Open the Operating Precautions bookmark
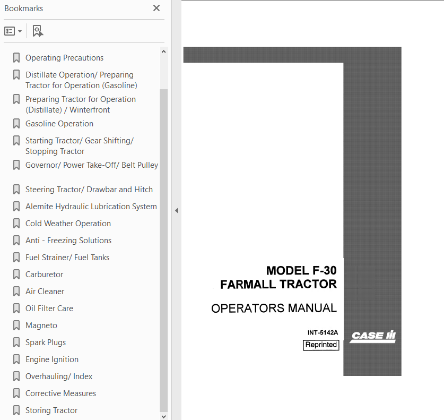Viewport: 444px width, 420px height. point(64,58)
